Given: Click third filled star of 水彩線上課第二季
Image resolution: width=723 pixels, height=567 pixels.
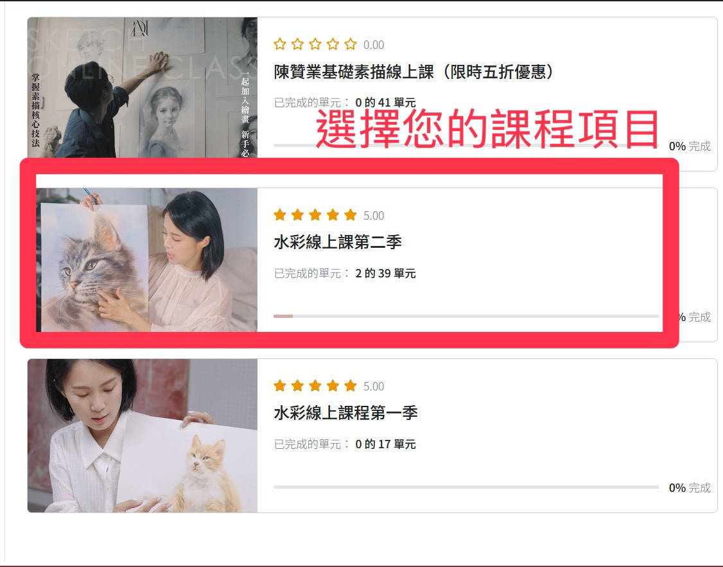Looking at the screenshot, I should tap(315, 215).
